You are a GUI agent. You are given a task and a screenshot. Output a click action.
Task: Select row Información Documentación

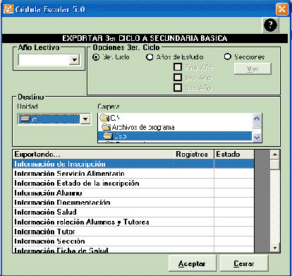click(x=133, y=203)
